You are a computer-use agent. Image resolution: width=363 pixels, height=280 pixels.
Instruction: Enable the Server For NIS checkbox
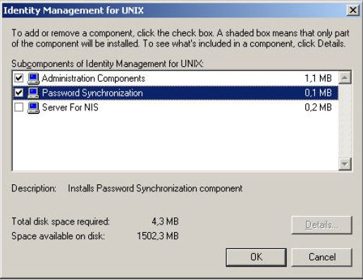[19, 108]
